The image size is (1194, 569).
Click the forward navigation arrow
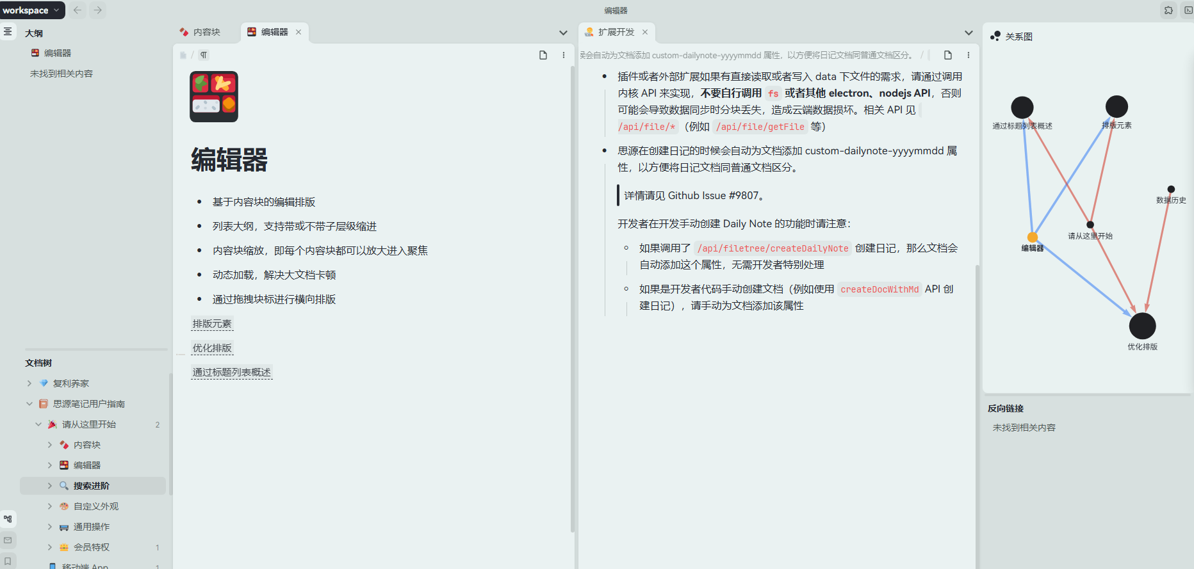click(x=97, y=10)
